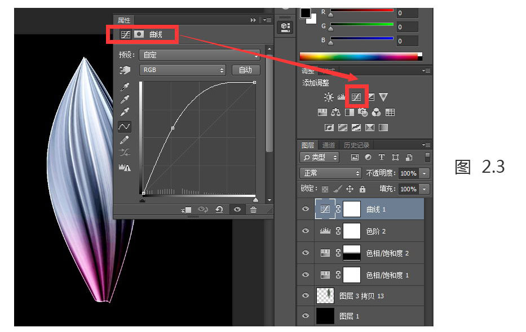Select the edit points curve tool
The height and width of the screenshot is (332, 526).
pyautogui.click(x=125, y=127)
